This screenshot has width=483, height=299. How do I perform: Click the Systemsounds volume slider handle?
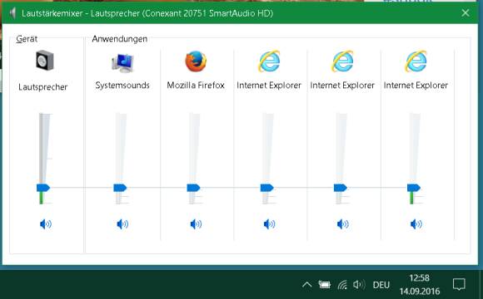pyautogui.click(x=120, y=188)
